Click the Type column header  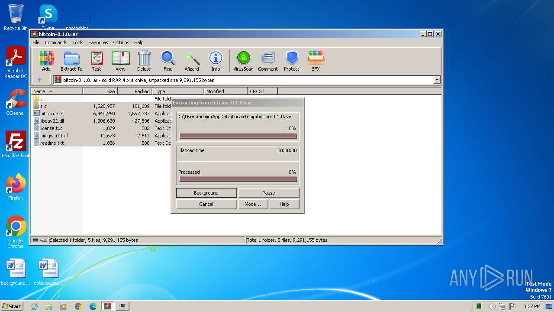click(x=178, y=91)
